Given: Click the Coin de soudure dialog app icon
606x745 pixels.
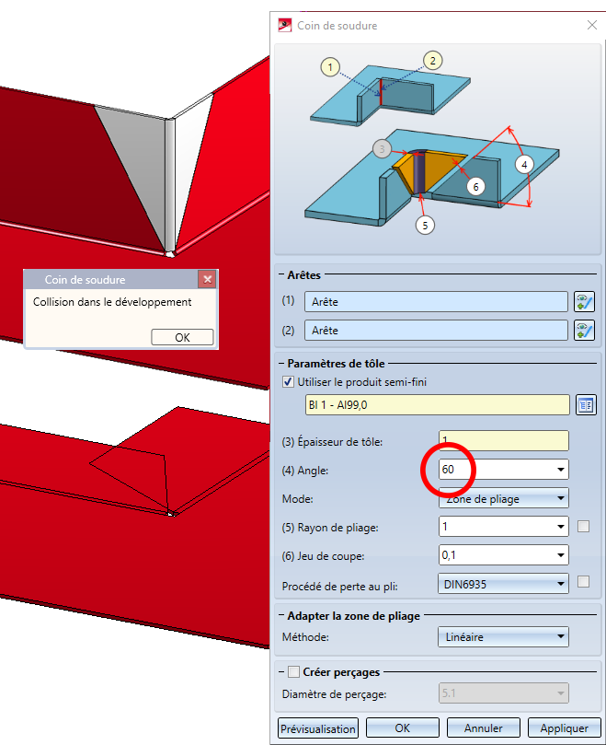Looking at the screenshot, I should (x=285, y=25).
